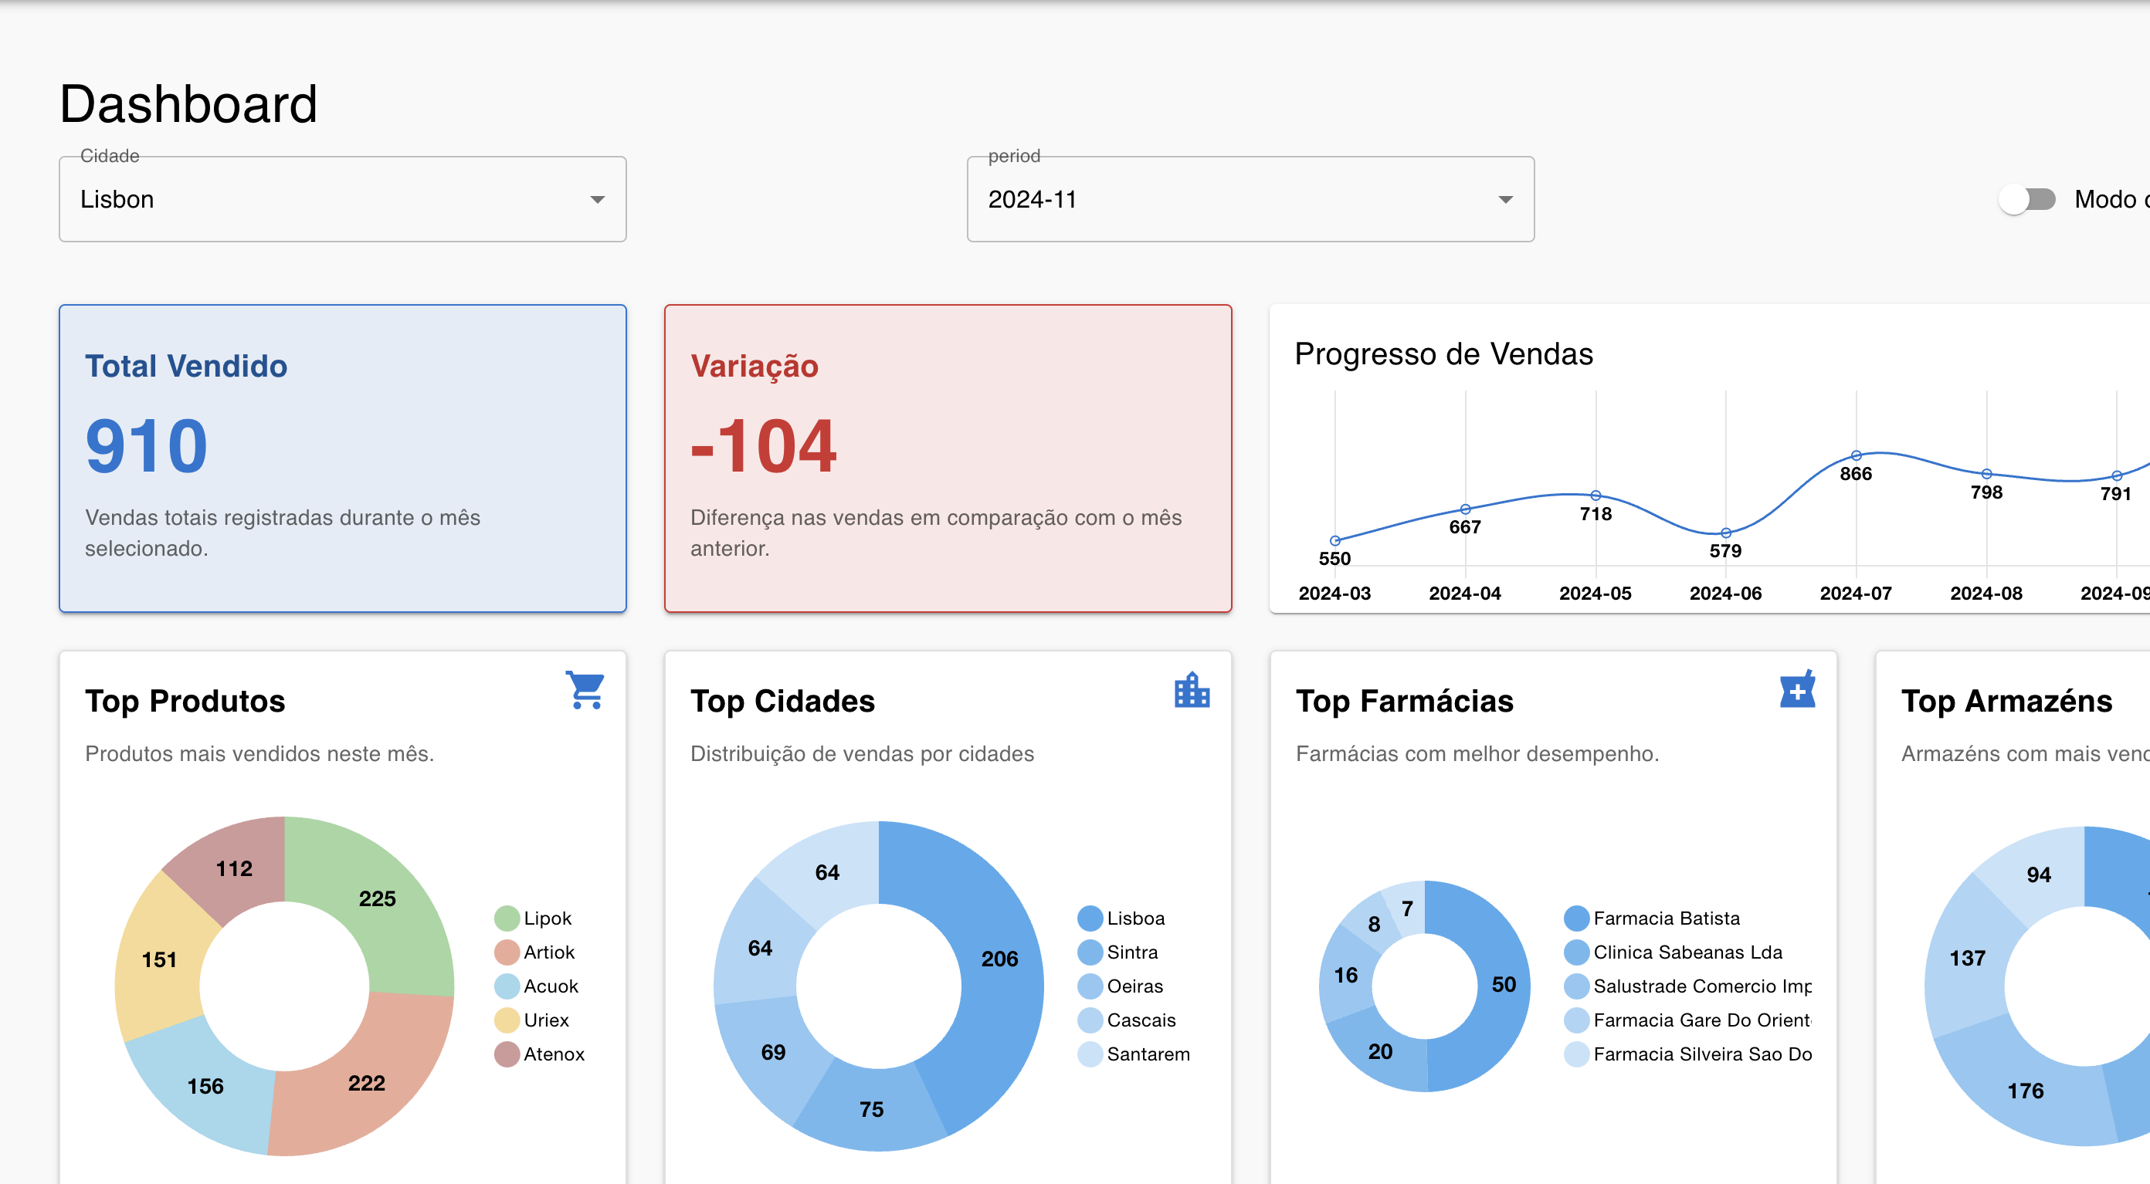Click the Top Farmácias card title

pyautogui.click(x=1404, y=701)
